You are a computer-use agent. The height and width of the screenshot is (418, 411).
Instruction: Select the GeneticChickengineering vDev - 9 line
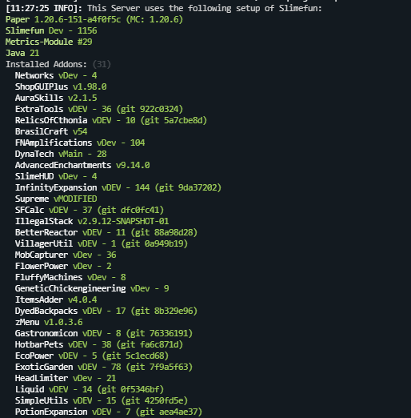tap(92, 288)
